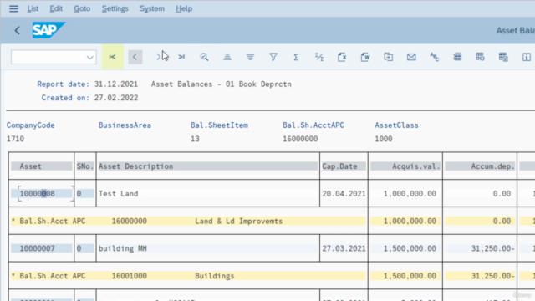The height and width of the screenshot is (301, 535).
Task: Click the BusinessArea label
Action: click(x=125, y=125)
